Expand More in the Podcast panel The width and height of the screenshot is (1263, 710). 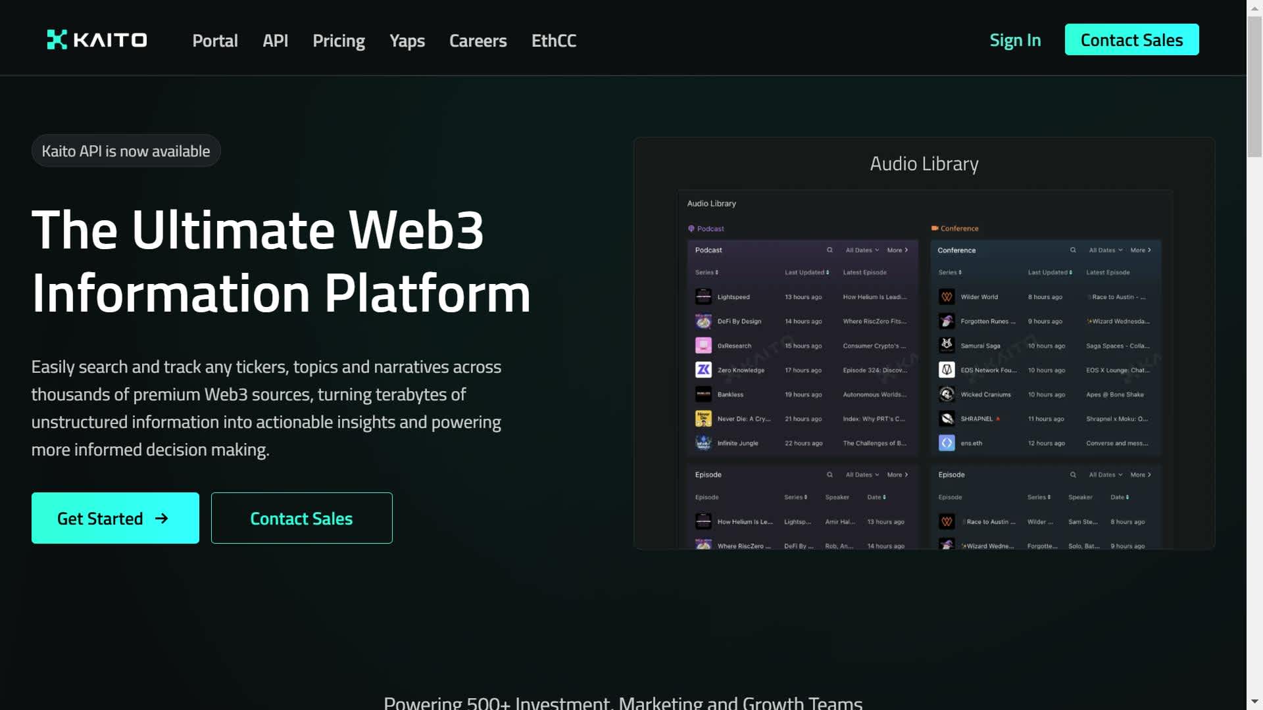(897, 250)
